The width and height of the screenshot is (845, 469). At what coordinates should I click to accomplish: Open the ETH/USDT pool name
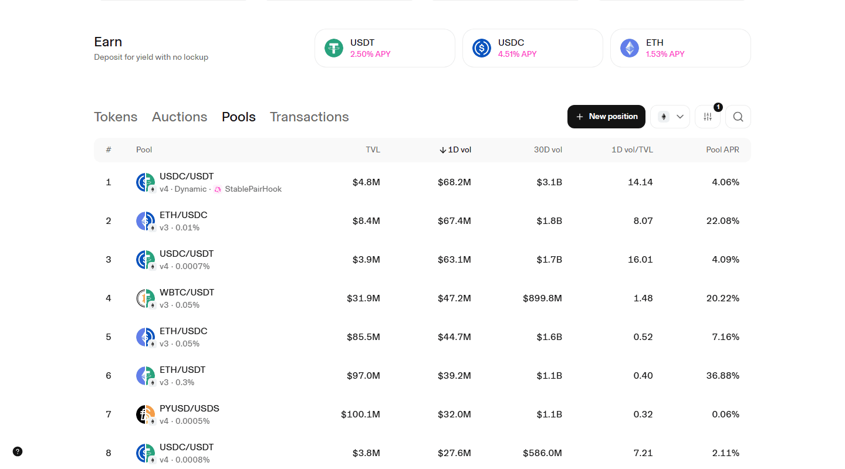(x=182, y=370)
